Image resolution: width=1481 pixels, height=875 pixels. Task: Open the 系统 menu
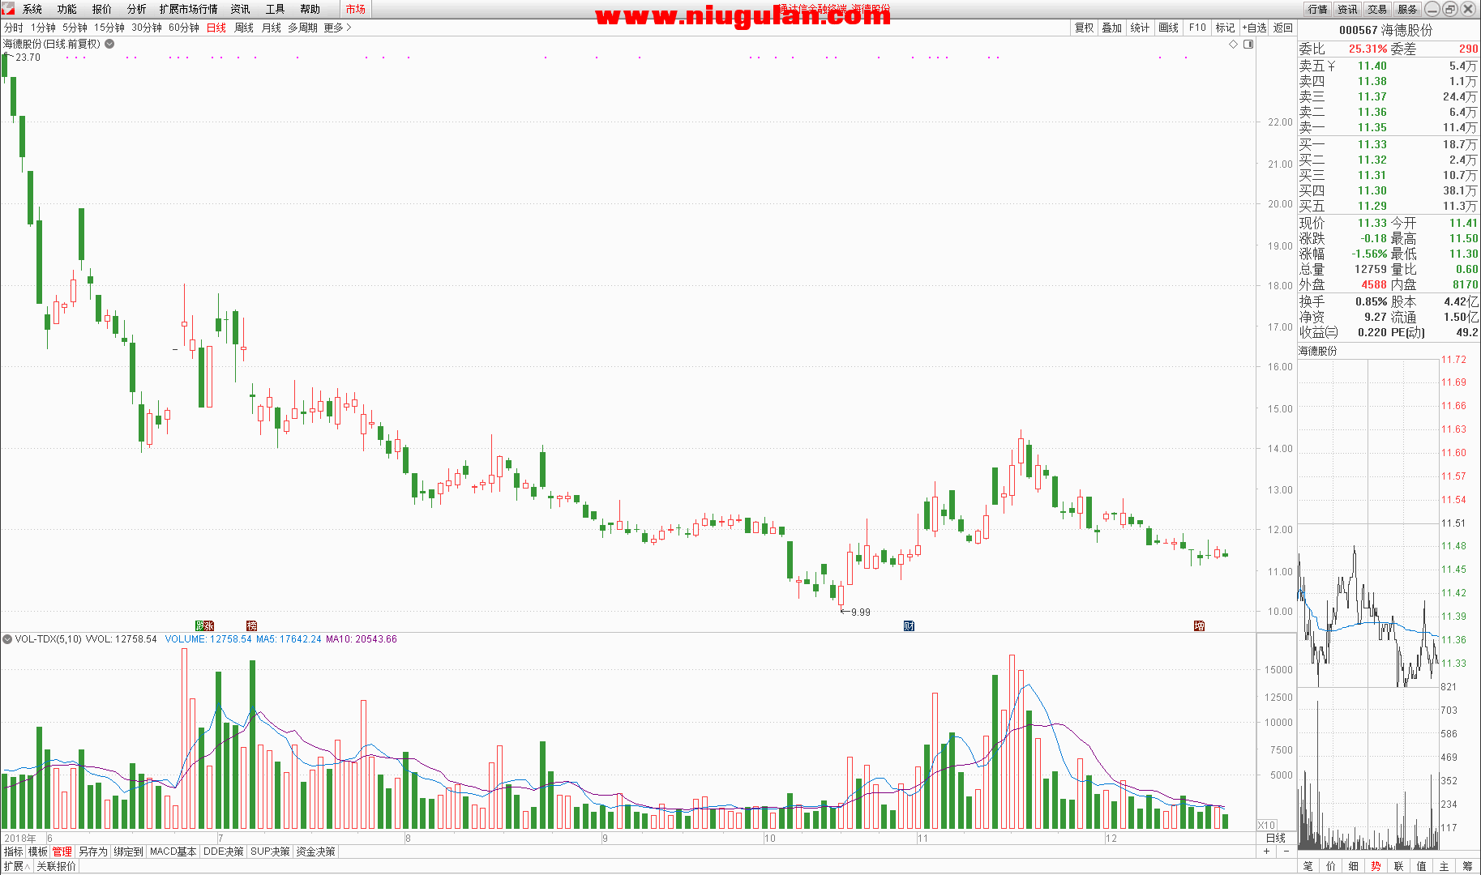(x=32, y=9)
